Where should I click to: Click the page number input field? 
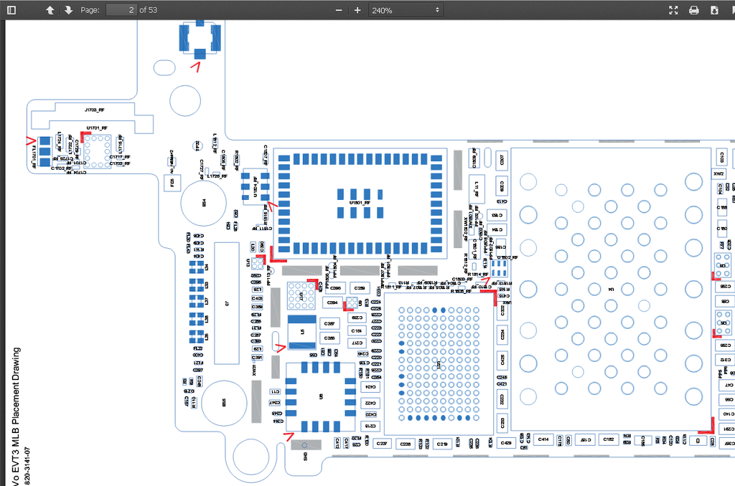(121, 10)
